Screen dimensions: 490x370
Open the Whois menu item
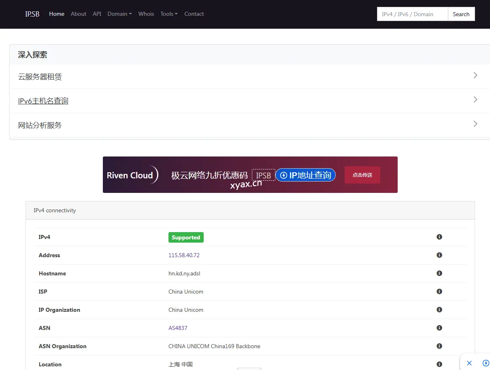146,14
